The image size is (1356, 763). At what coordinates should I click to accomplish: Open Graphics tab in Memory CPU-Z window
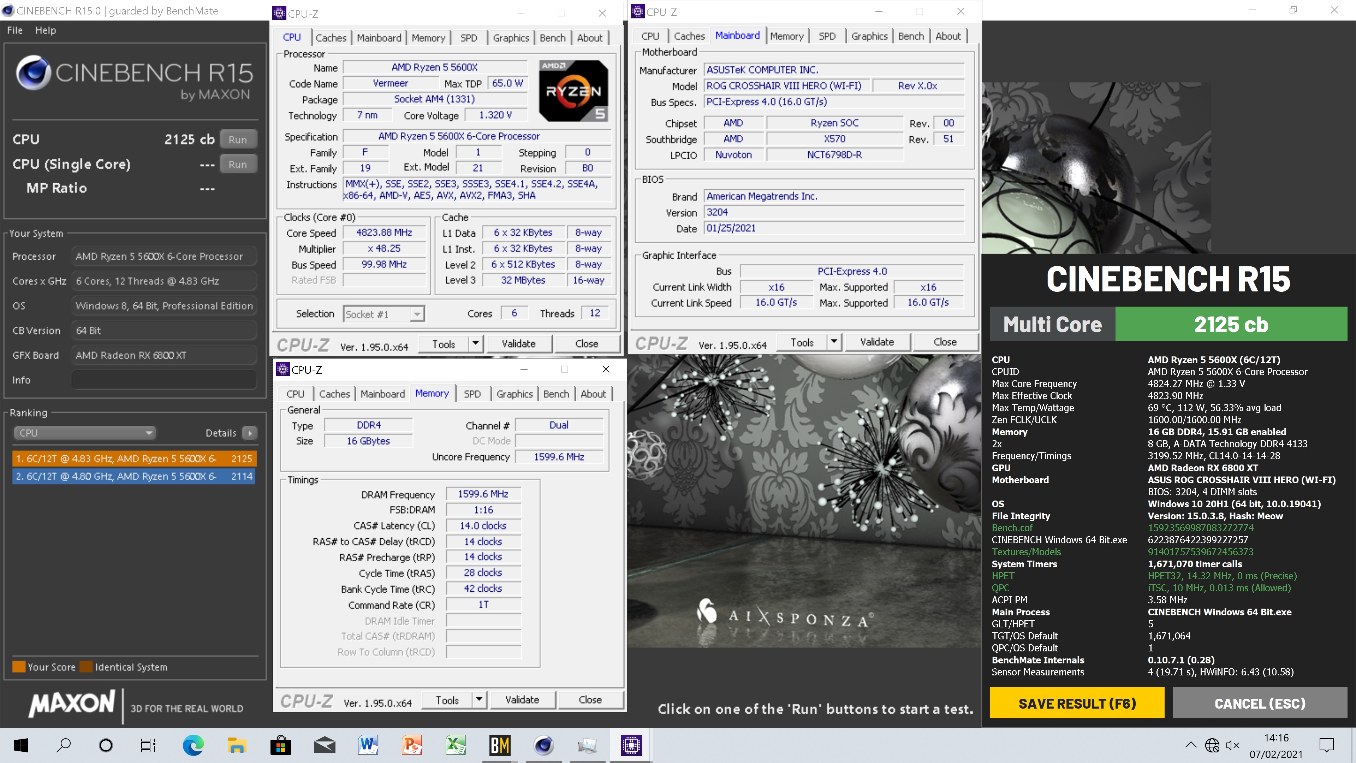pyautogui.click(x=514, y=394)
